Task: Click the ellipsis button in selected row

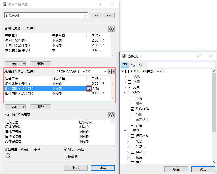Action: (x=89, y=88)
